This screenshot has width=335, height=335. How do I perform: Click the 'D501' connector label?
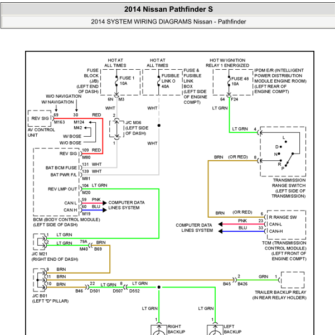(95, 291)
